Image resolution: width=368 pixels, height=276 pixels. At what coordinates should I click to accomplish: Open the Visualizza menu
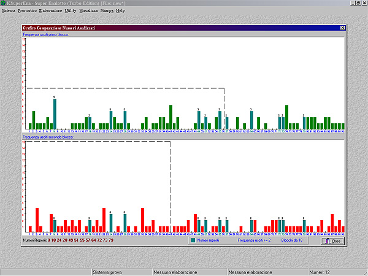point(88,11)
